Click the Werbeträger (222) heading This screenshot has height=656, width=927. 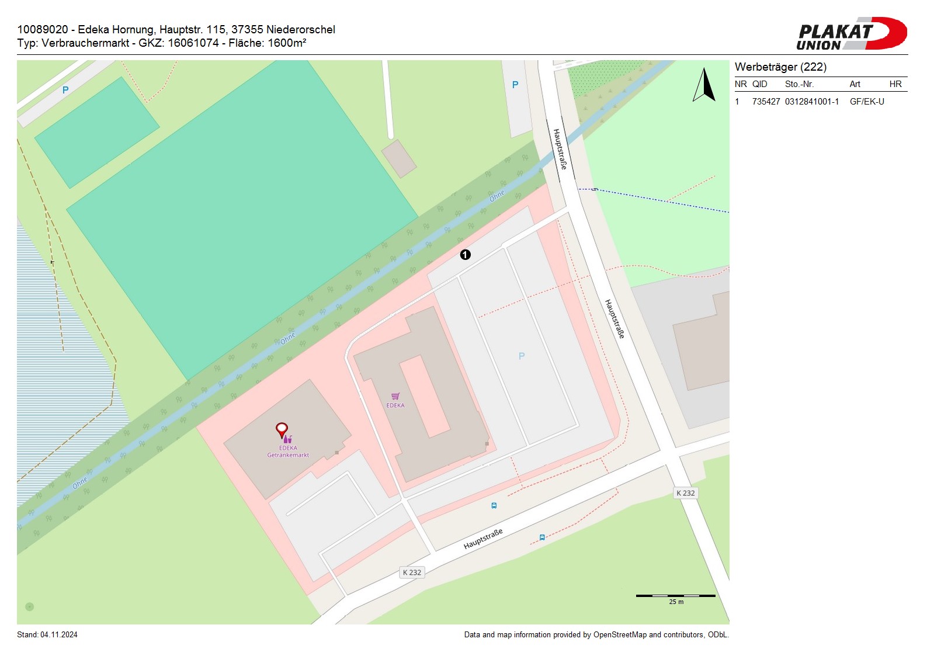coord(780,67)
